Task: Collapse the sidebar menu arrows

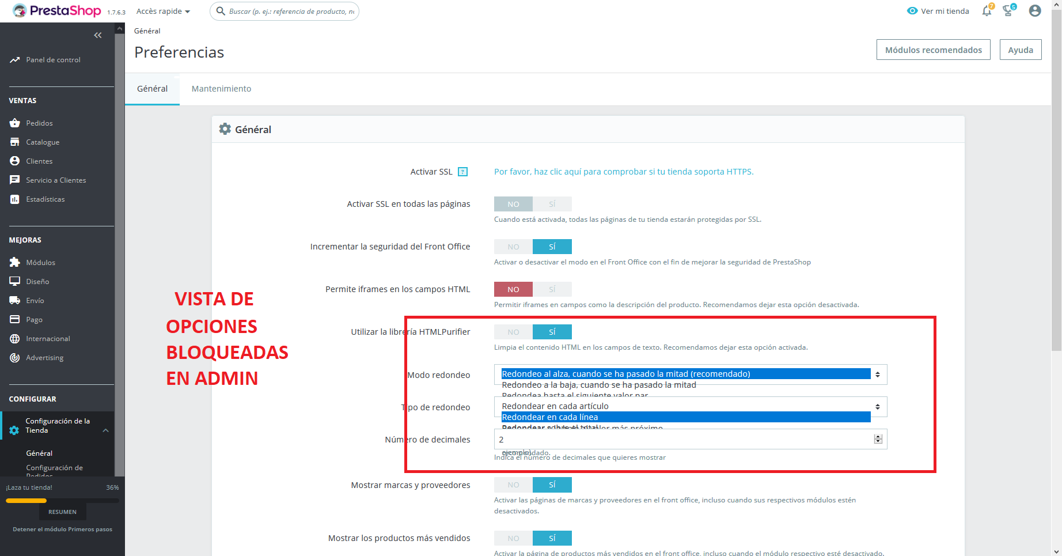Action: (98, 35)
